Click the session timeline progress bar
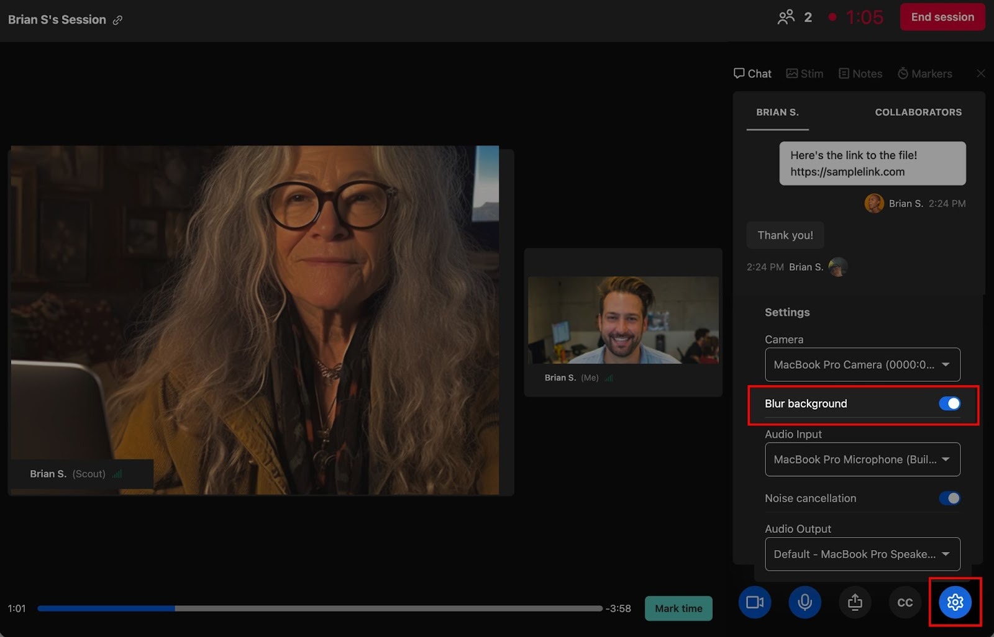 coord(320,608)
